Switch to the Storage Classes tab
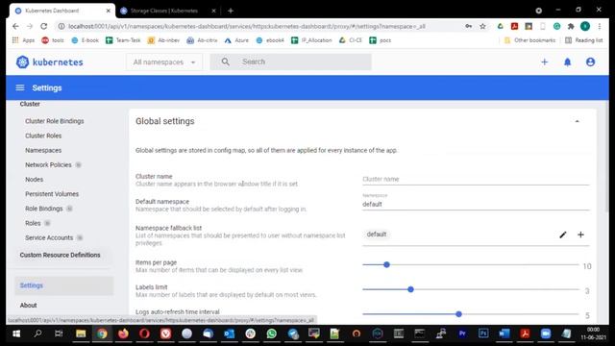Screen dimensions: 615x346 (168, 11)
